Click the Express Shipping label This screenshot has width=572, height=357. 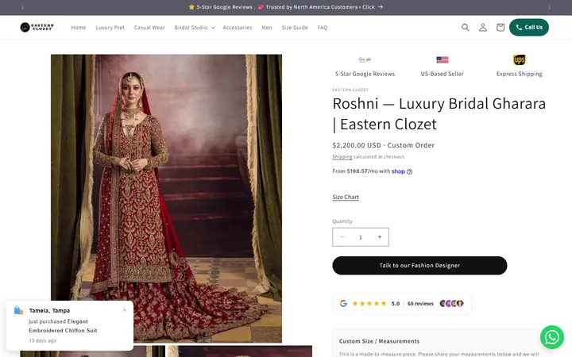point(519,74)
